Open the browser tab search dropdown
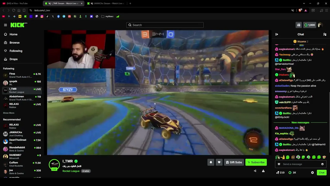This screenshot has width=330, height=186. point(304,3)
